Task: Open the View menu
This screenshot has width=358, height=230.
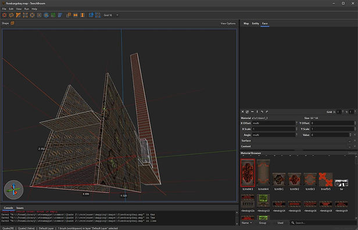Action: (x=19, y=9)
